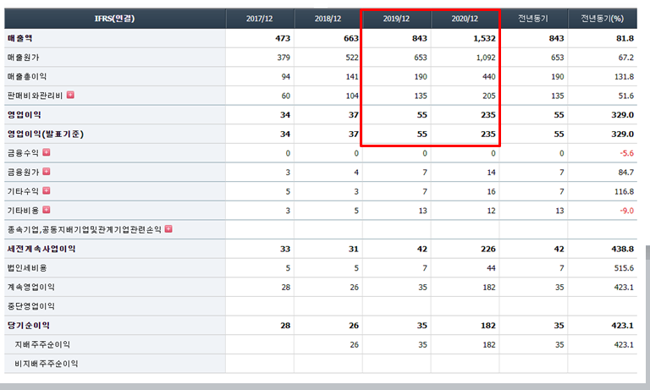
Task: Click 금융원가 2020/12 value 14
Action: [x=491, y=173]
